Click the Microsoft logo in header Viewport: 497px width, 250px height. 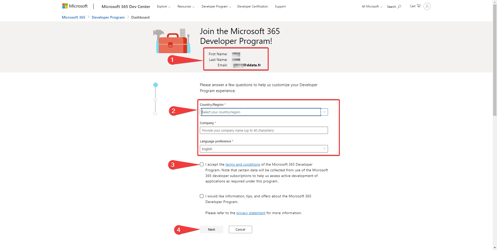[75, 6]
